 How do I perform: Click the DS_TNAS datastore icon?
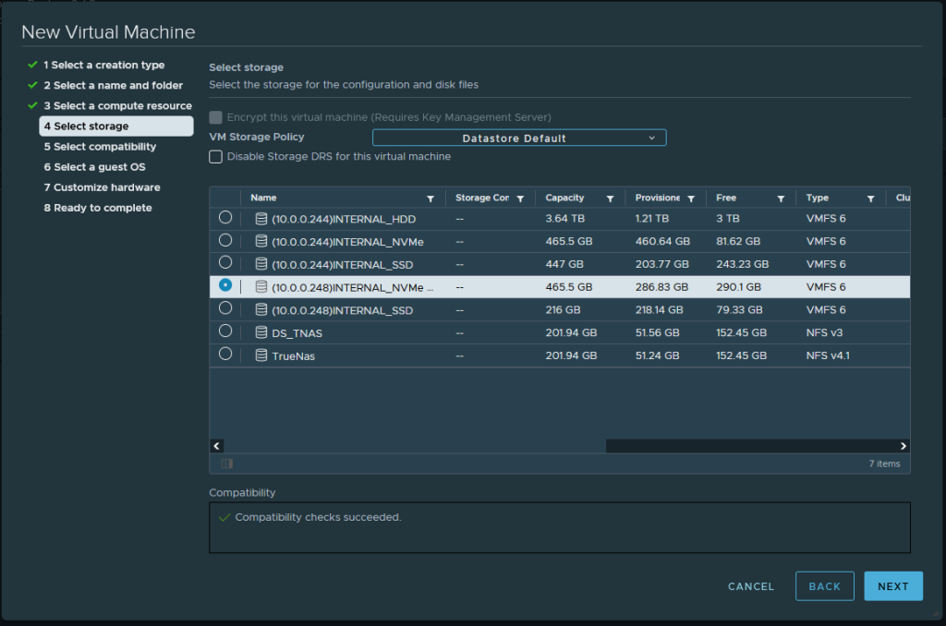point(261,332)
